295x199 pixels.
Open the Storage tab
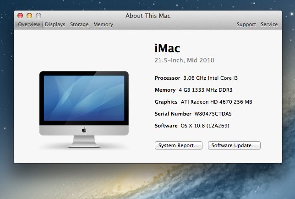(79, 24)
